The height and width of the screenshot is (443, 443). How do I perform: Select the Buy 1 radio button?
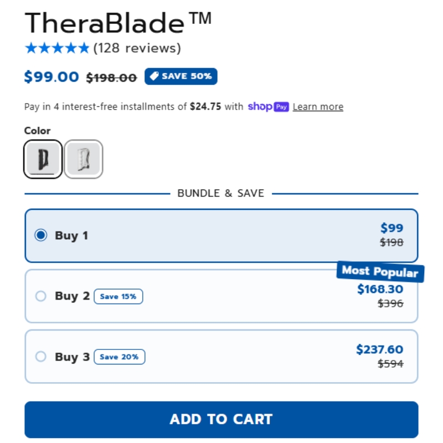[x=40, y=235]
